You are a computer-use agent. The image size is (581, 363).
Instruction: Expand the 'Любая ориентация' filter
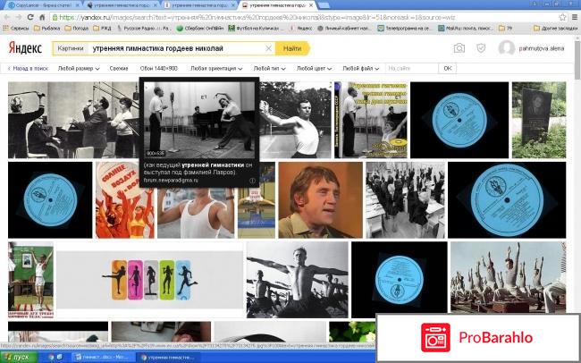click(216, 68)
